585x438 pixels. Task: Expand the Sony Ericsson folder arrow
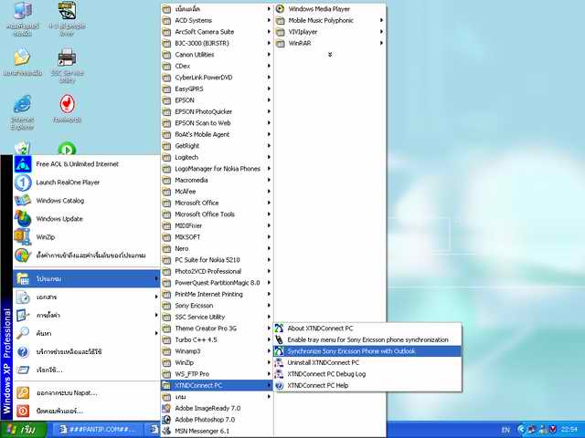click(269, 306)
